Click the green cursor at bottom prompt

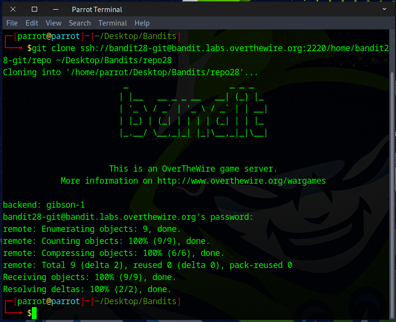[x=34, y=313]
